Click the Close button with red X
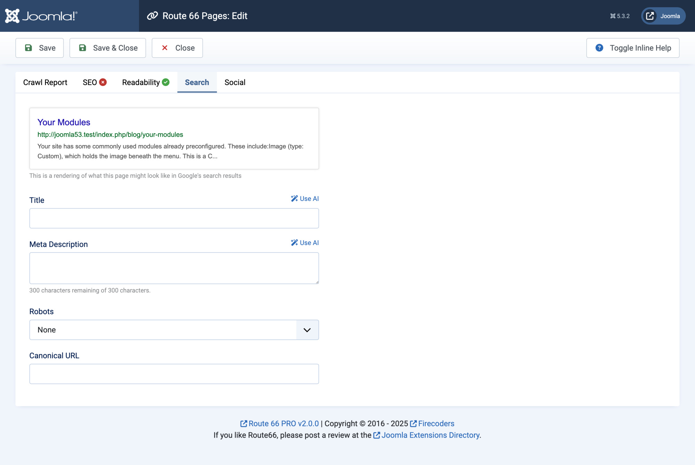 click(x=177, y=48)
